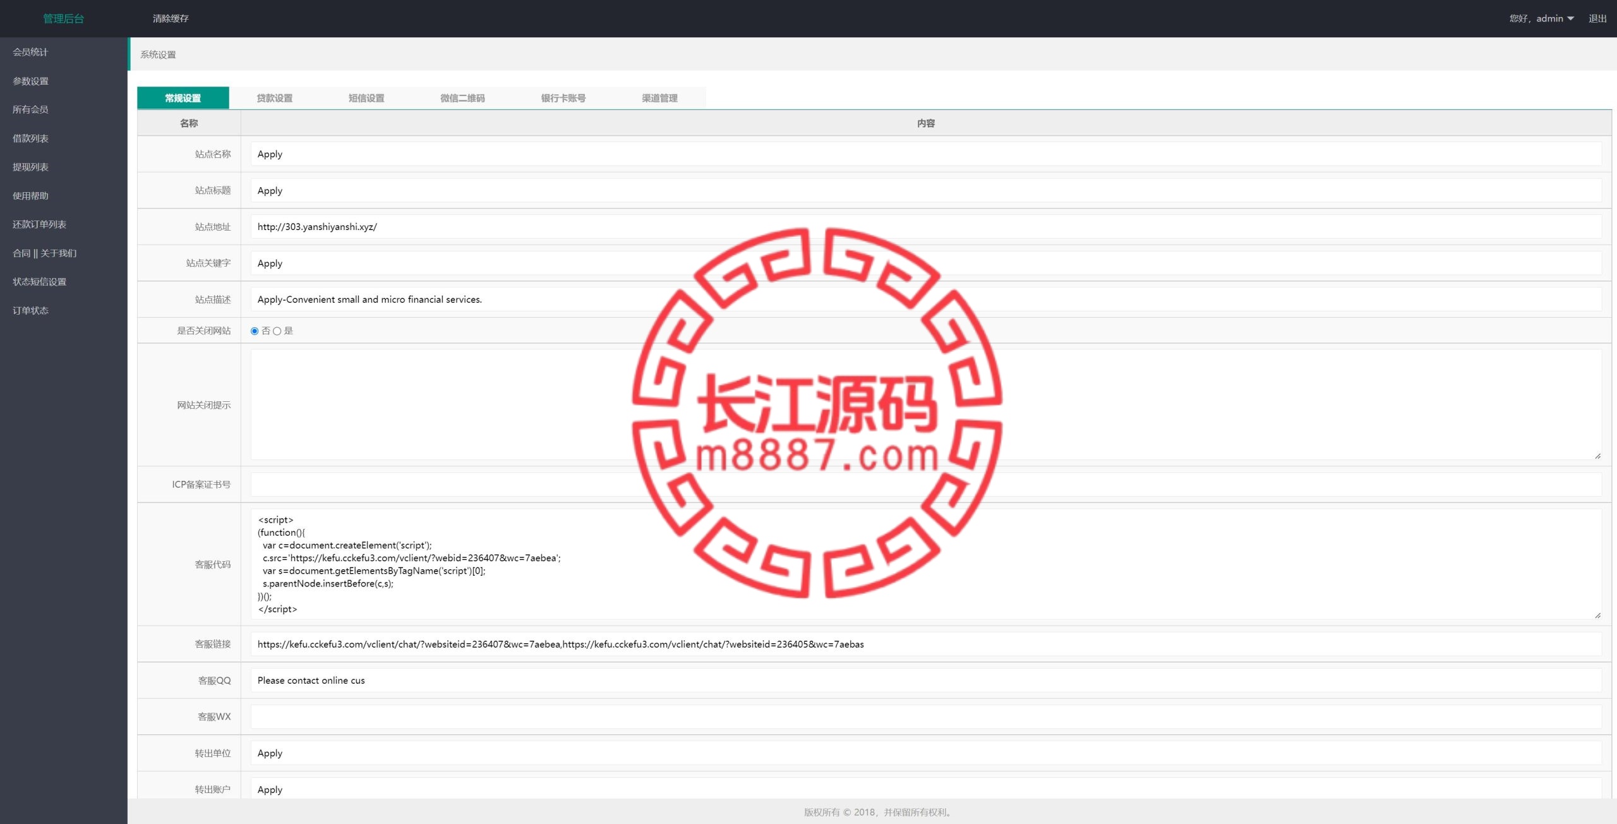
Task: Click the 退出 logout link
Action: pyautogui.click(x=1597, y=18)
